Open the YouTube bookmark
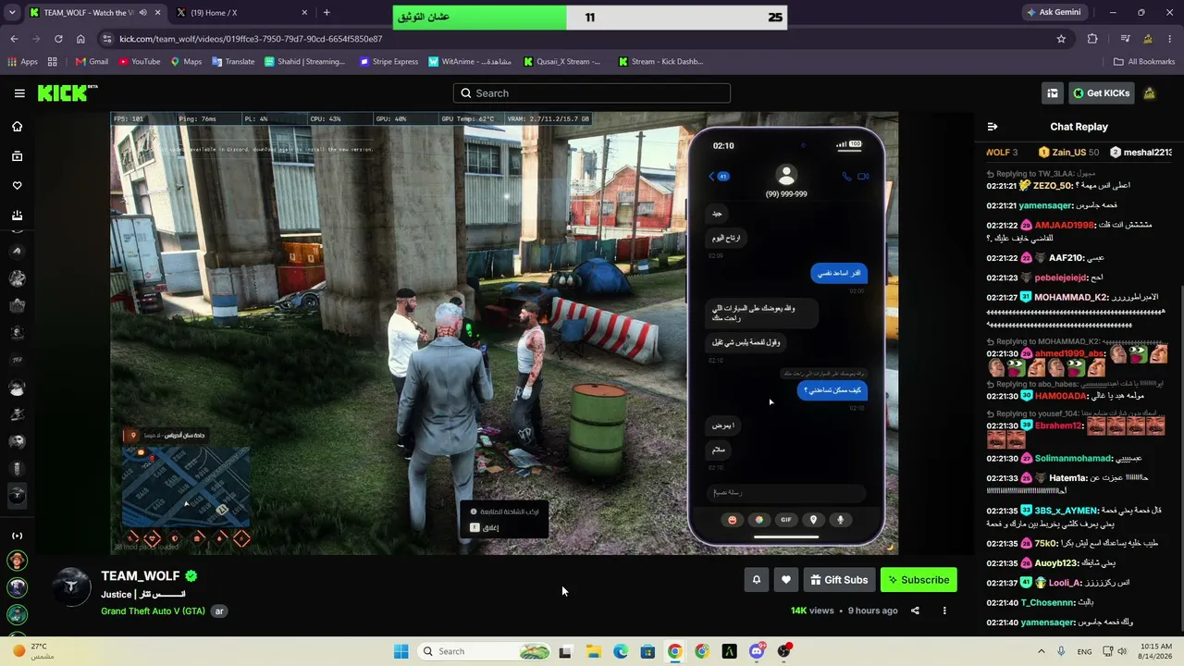Viewport: 1184px width, 666px height. click(140, 62)
